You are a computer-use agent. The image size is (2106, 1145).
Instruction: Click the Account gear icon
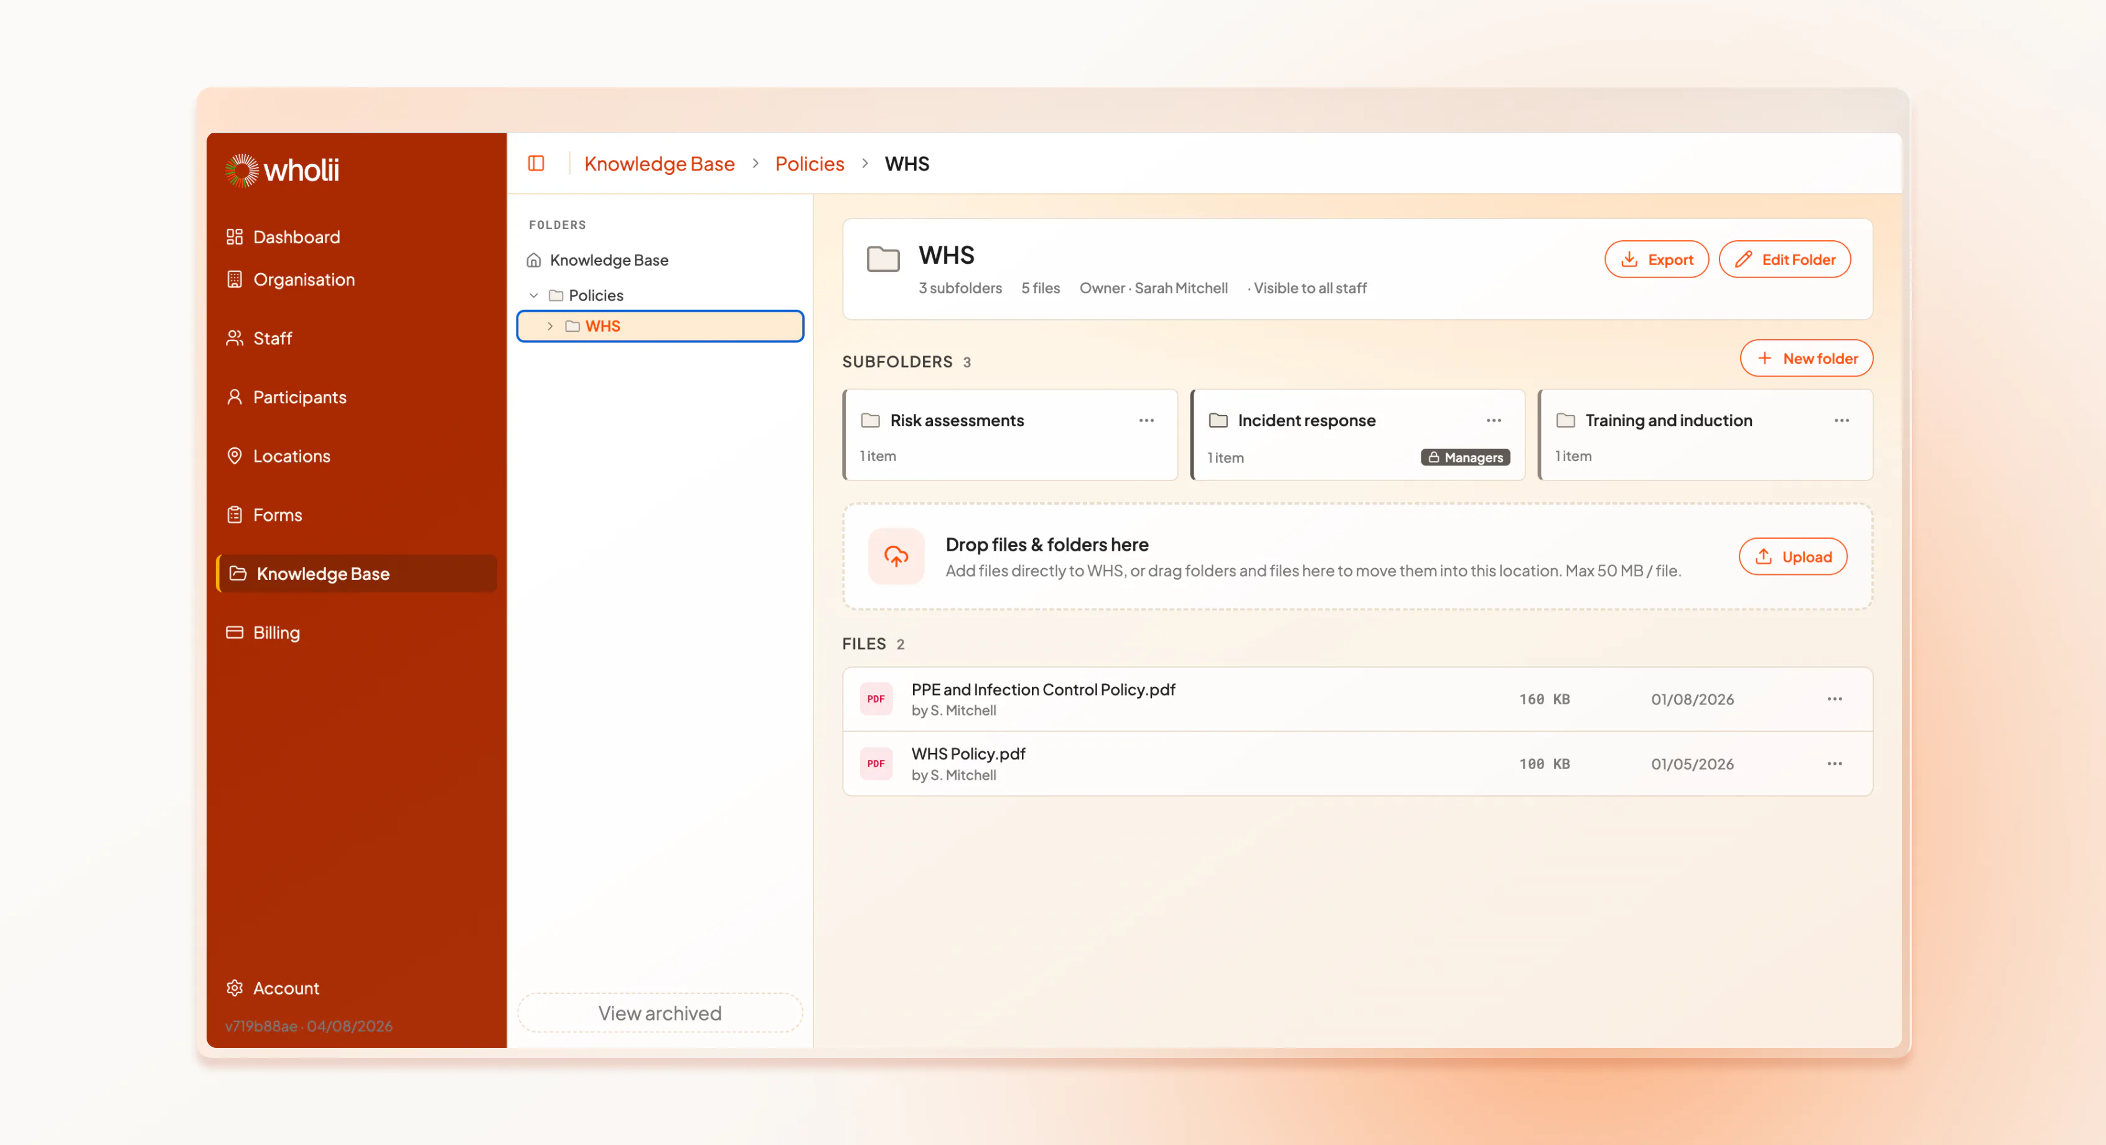(x=235, y=988)
